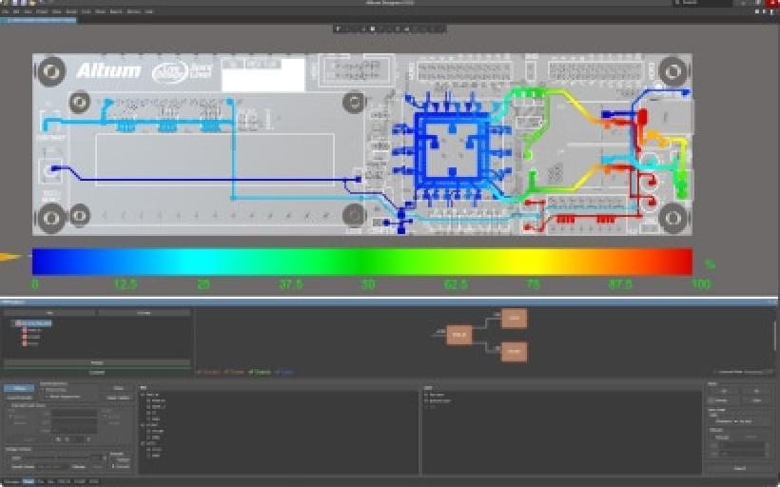Click the selection filter icon in Active Bar
This screenshot has width=780, height=487.
(x=338, y=29)
